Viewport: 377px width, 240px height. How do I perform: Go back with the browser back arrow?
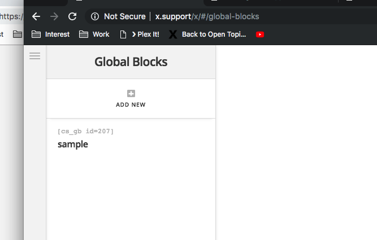[36, 16]
